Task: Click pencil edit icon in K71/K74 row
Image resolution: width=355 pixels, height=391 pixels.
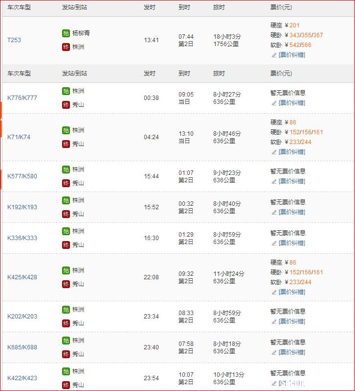Action: (274, 152)
